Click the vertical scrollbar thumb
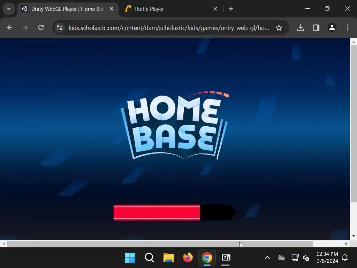Screen dimensions: 357x268 [354, 124]
